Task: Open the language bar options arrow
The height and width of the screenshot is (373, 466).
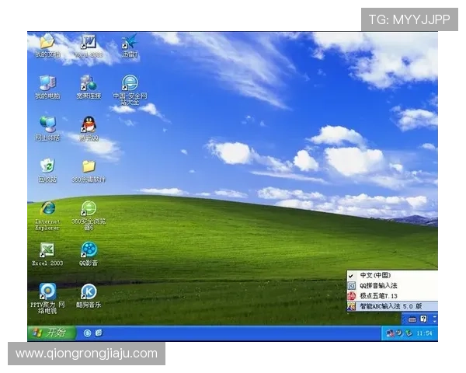Action: [435, 319]
